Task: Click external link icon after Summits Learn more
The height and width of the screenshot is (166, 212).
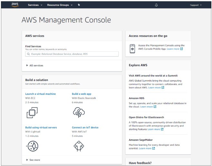Action: pyautogui.click(x=163, y=87)
